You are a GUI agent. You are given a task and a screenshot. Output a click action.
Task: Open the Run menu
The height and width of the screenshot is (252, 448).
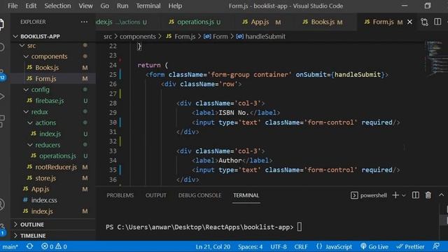coord(122,6)
